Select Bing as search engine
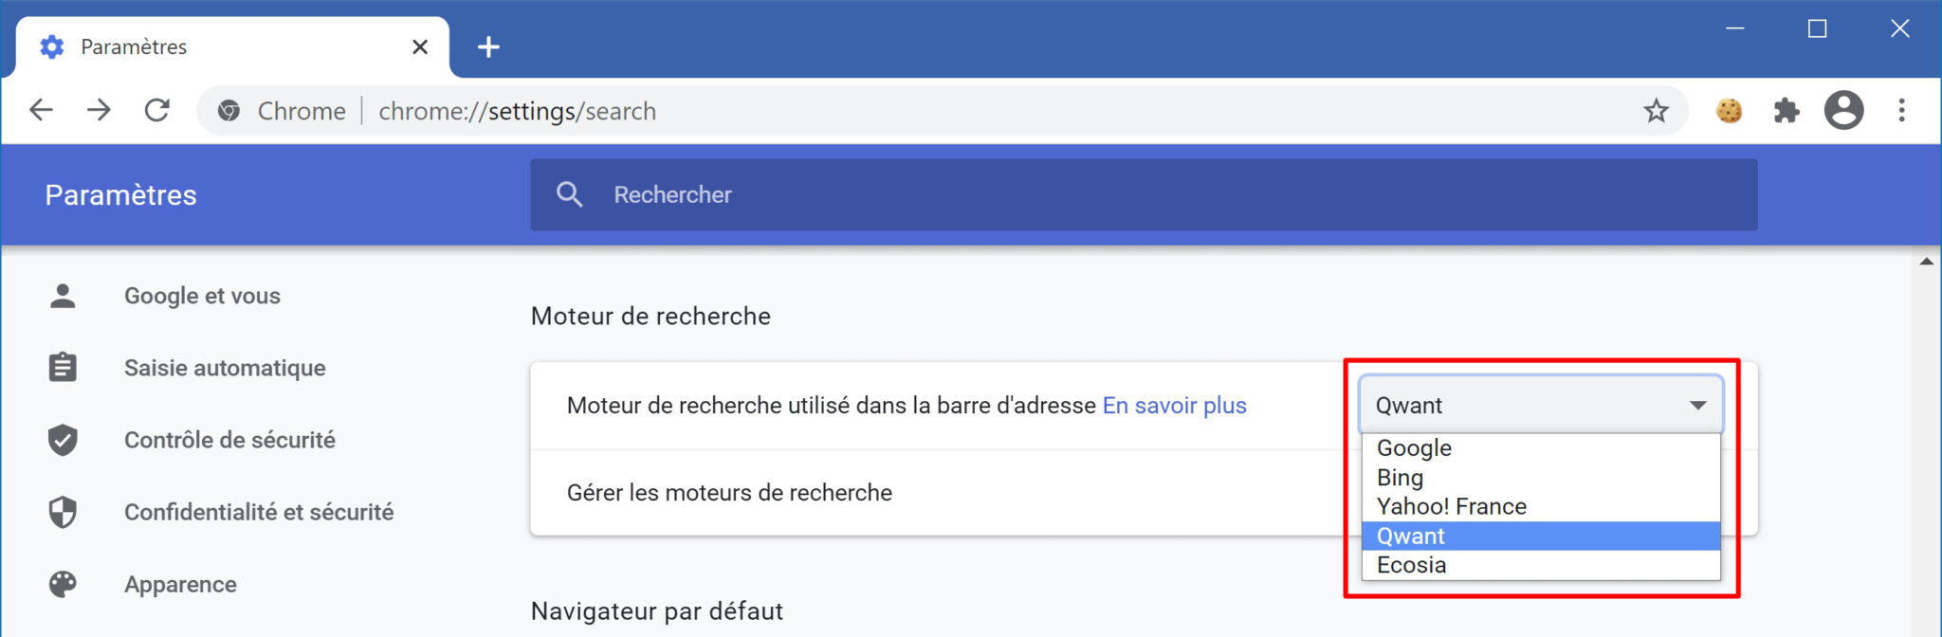This screenshot has width=1942, height=637. (1400, 478)
